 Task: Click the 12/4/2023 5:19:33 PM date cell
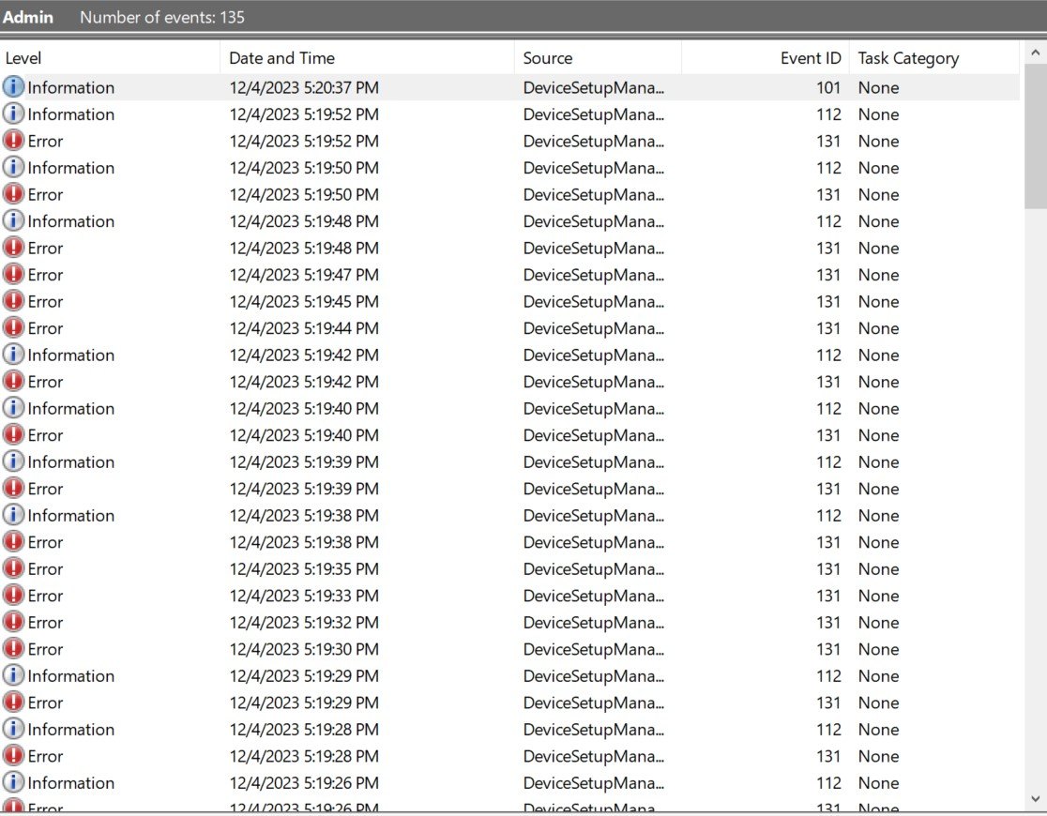click(x=304, y=596)
